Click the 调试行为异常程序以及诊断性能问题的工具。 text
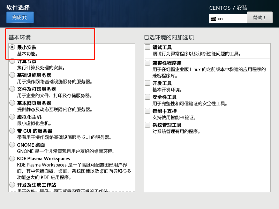This screenshot has width=279, height=209. pyautogui.click(x=197, y=54)
